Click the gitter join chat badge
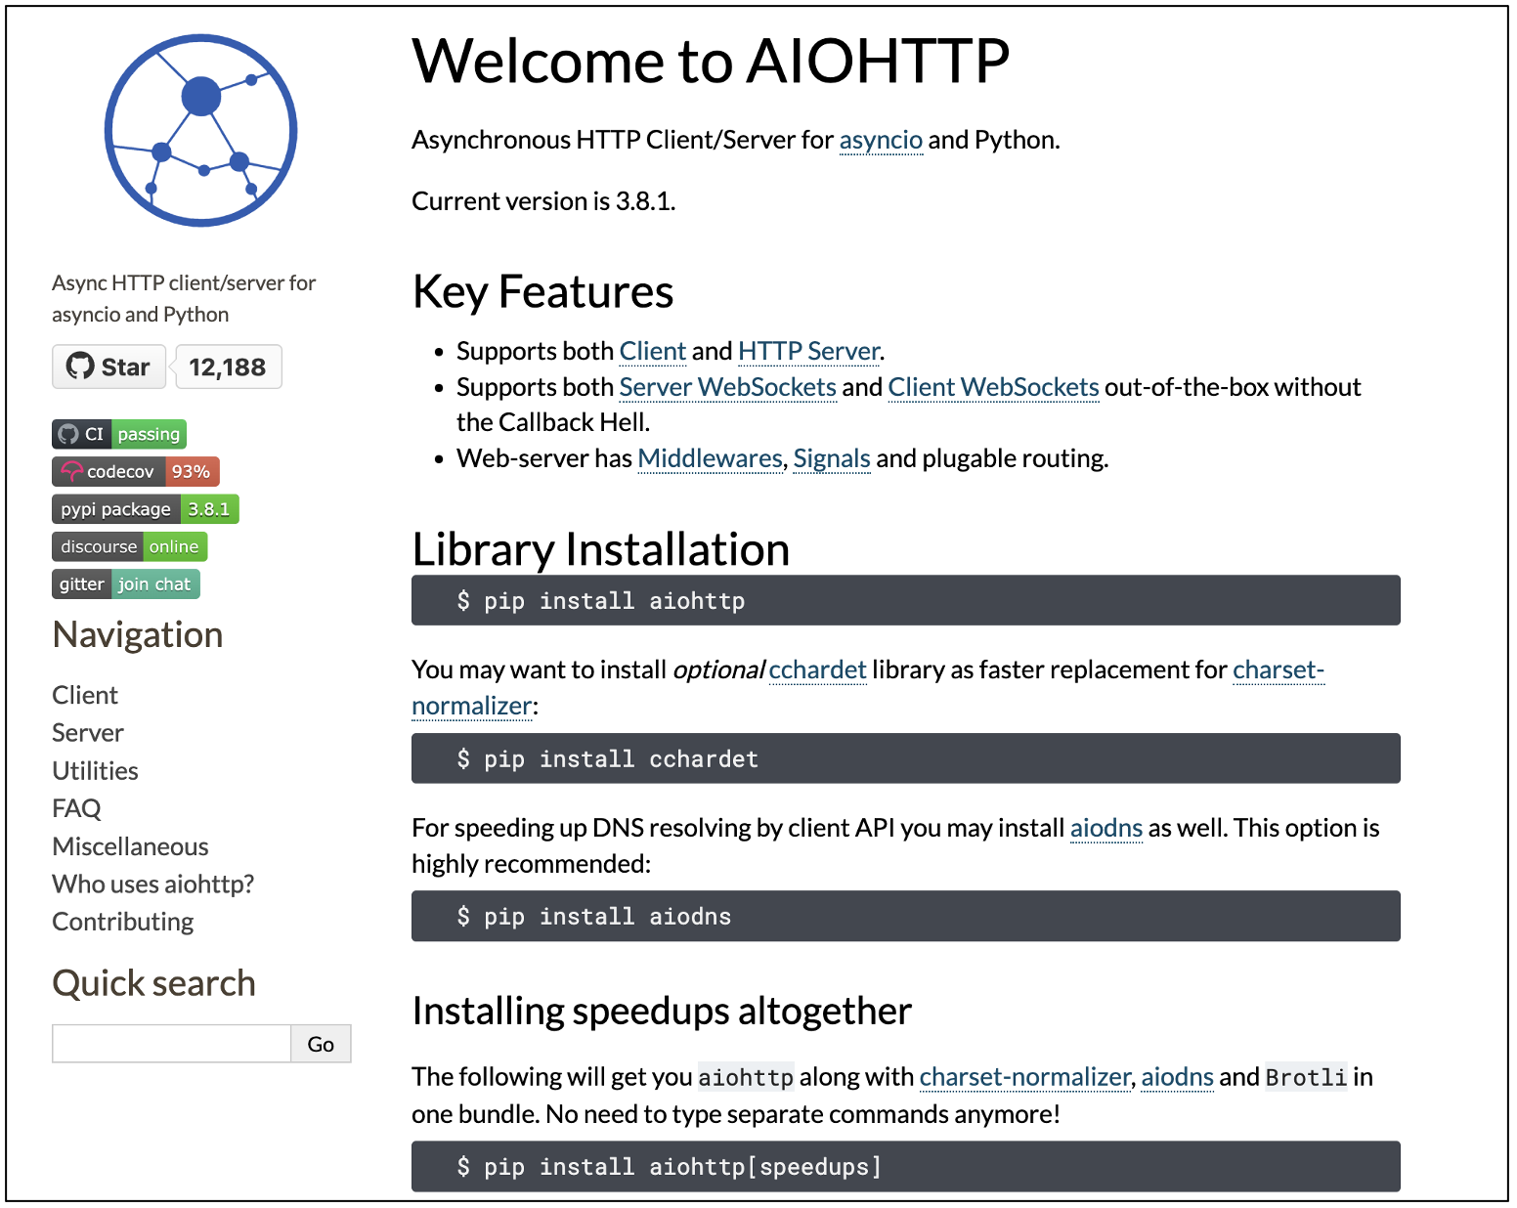 coord(126,584)
